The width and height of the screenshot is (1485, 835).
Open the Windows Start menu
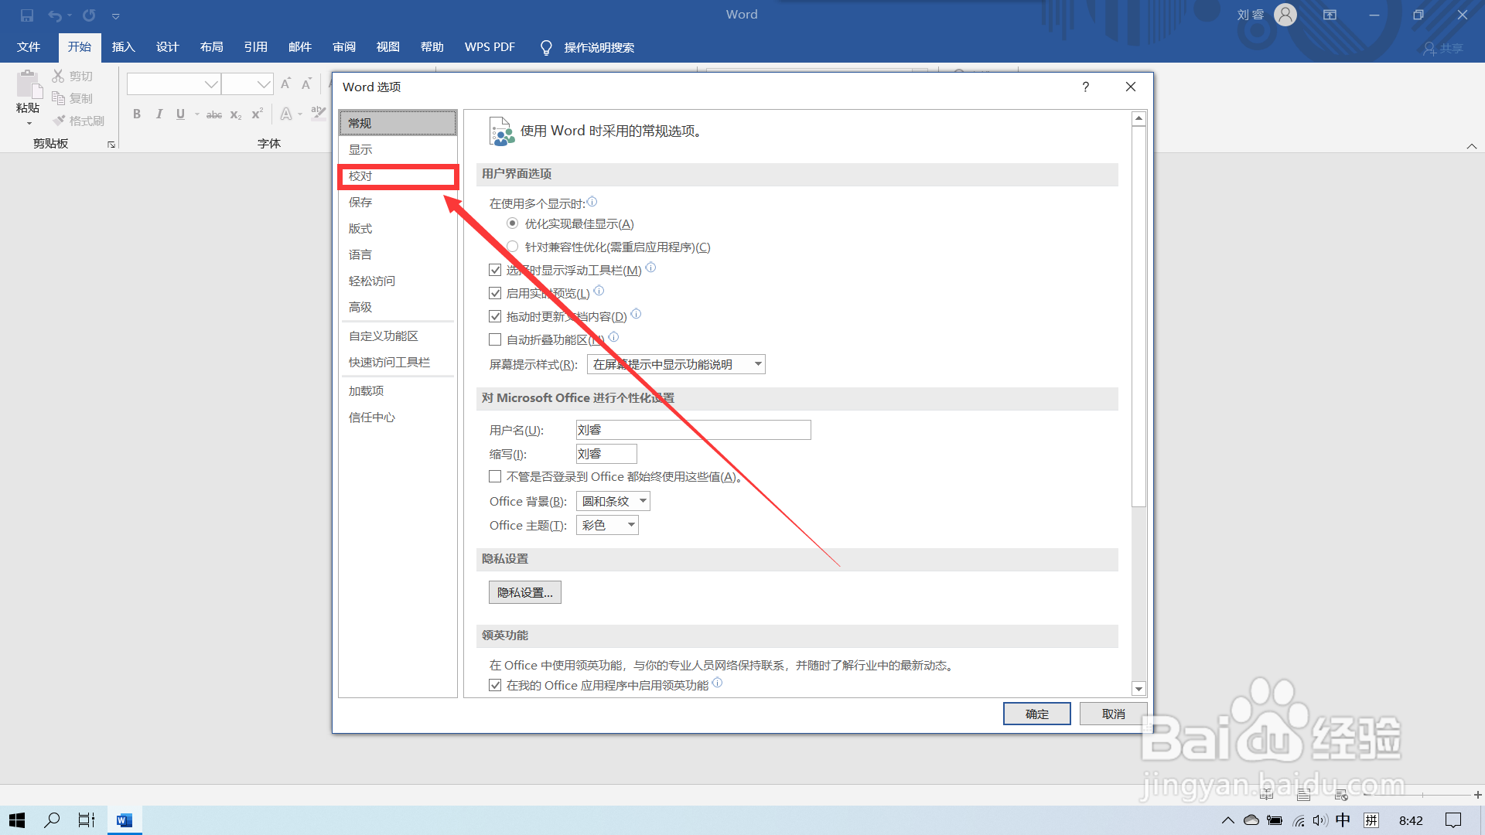pyautogui.click(x=17, y=820)
